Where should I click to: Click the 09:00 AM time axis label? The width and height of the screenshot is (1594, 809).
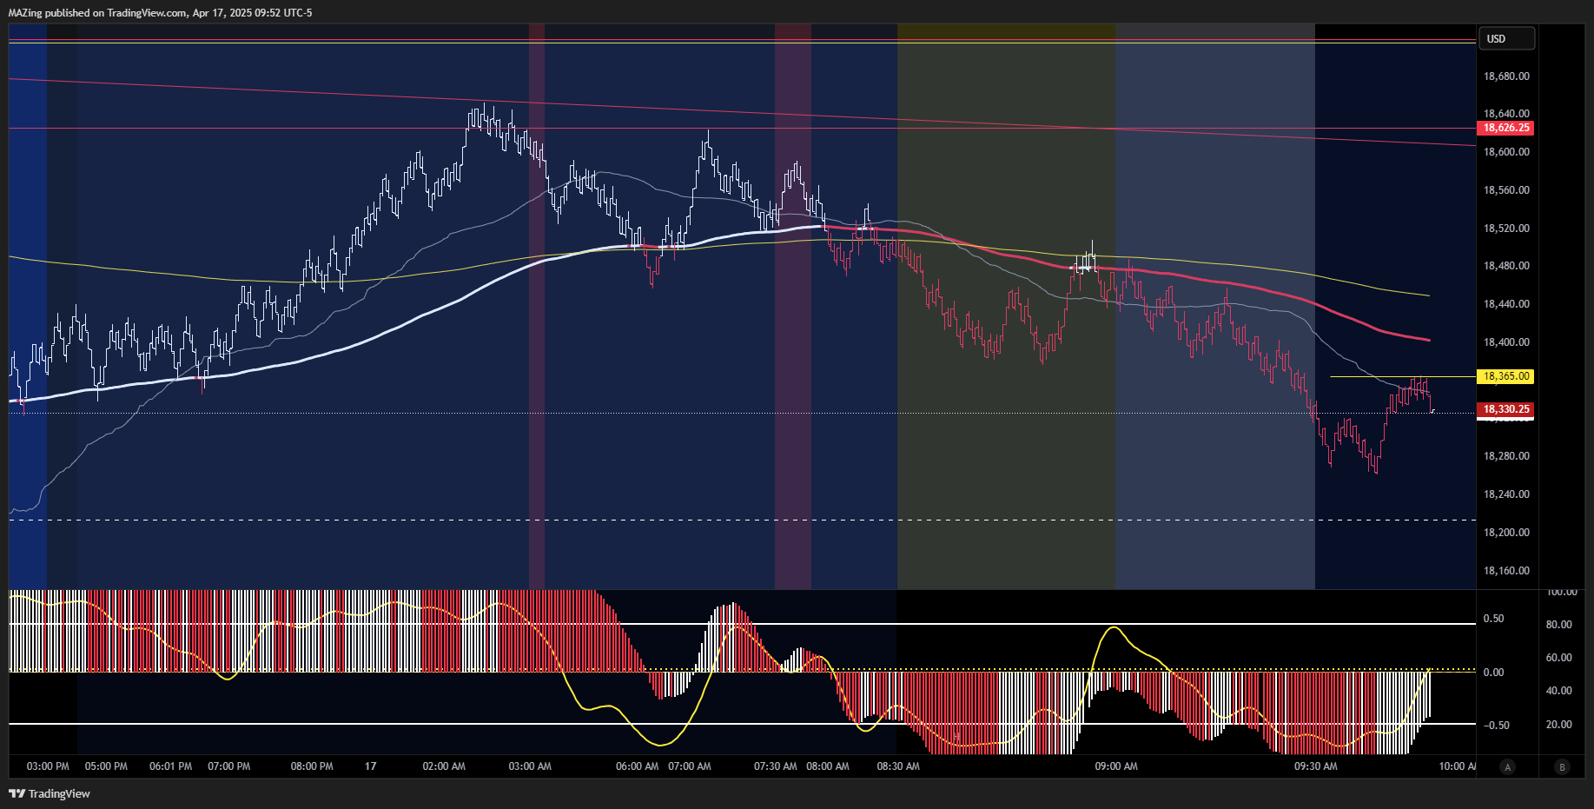pos(1116,766)
